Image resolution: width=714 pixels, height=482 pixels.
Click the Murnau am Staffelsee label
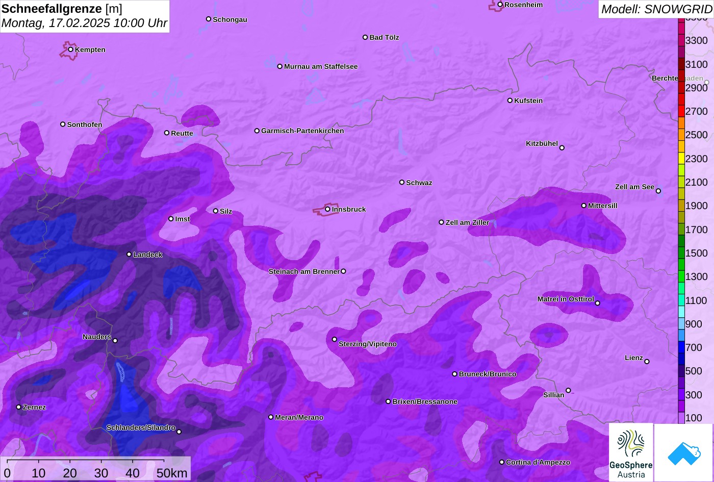coord(321,66)
